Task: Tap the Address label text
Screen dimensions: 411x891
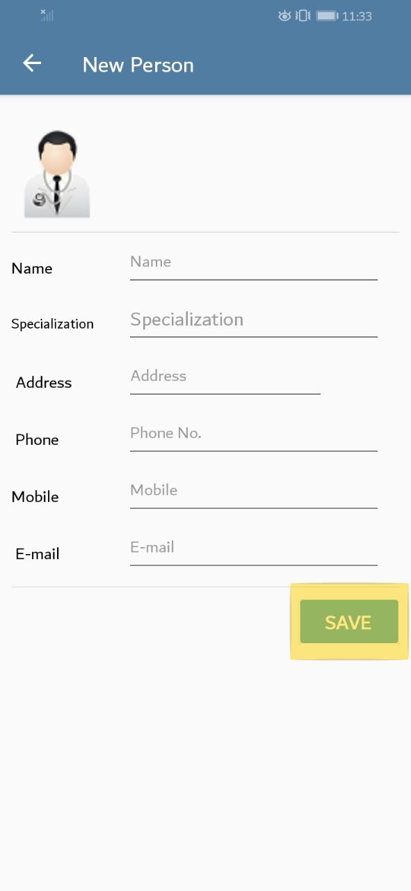Action: pos(44,383)
